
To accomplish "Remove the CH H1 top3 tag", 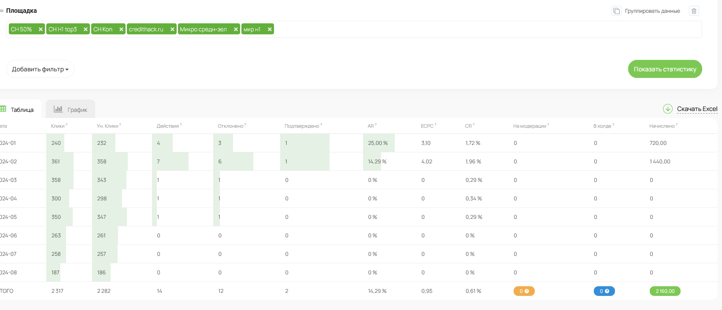I will [85, 30].
